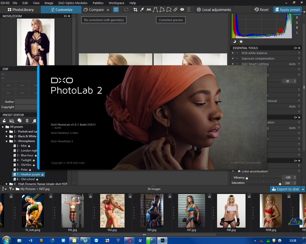Screen dimensions: 306x244
Task: Create new preset from current settings icon
Action: tap(12, 121)
